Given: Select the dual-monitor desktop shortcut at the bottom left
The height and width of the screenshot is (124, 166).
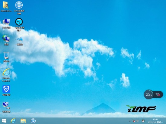Looking at the screenshot, I should 6,107.
